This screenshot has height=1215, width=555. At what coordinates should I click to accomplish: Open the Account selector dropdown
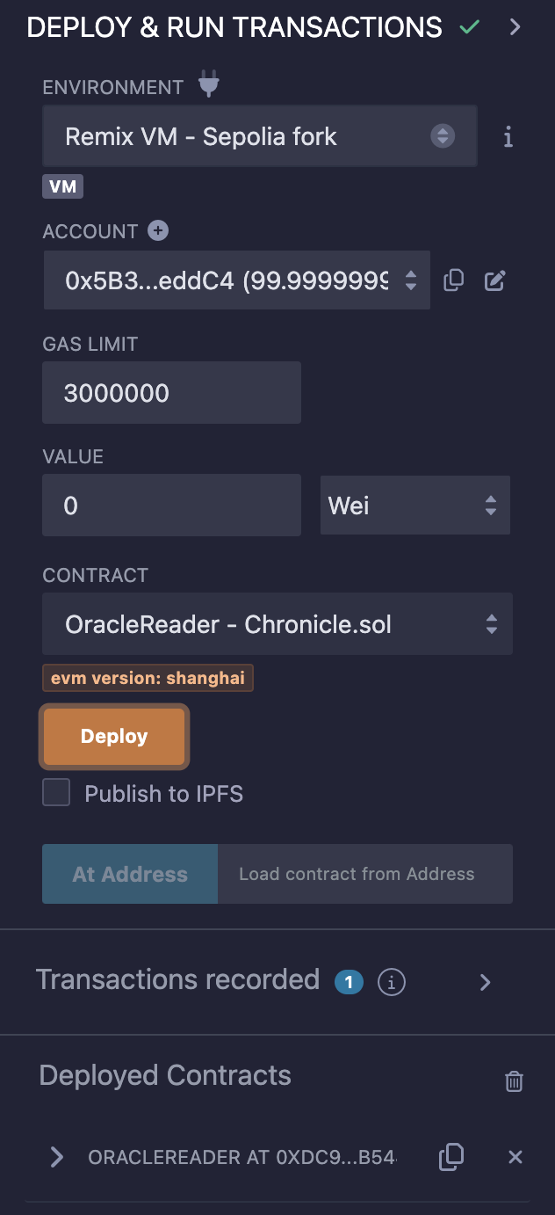click(237, 280)
